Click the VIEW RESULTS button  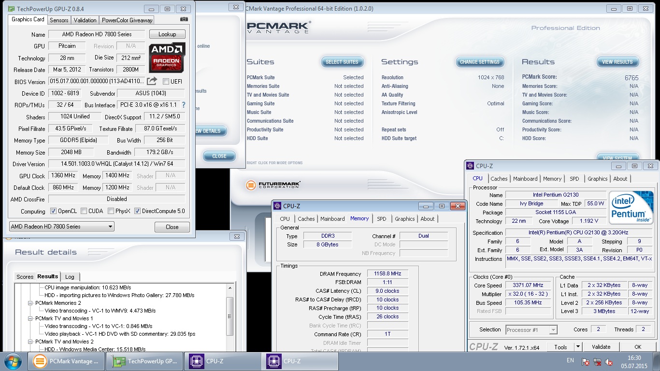617,62
